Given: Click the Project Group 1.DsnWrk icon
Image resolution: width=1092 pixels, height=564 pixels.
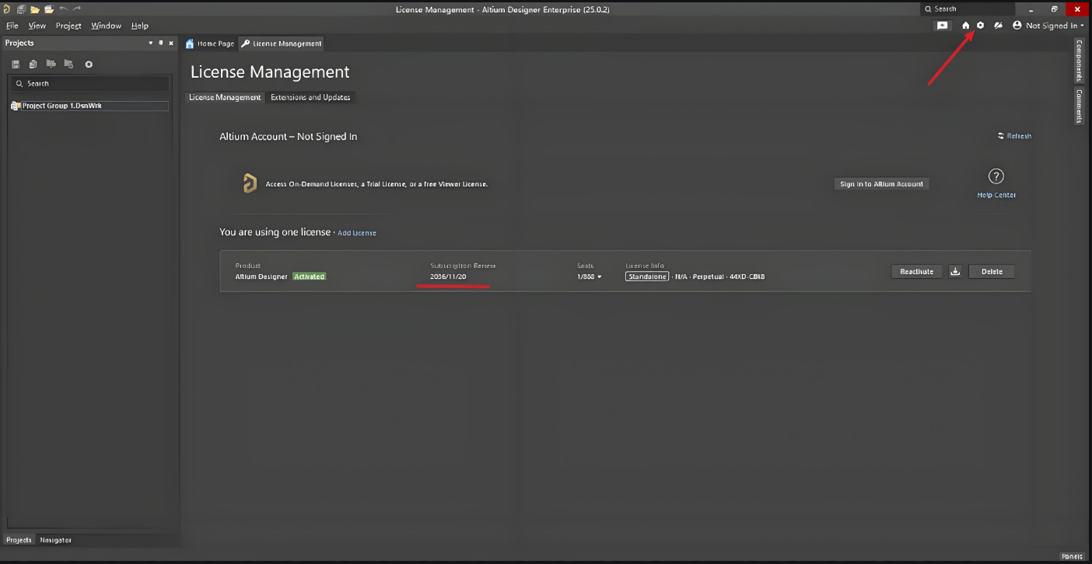Looking at the screenshot, I should 15,106.
